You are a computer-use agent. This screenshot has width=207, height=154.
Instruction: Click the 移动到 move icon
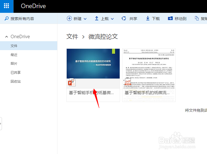click(x=170, y=18)
